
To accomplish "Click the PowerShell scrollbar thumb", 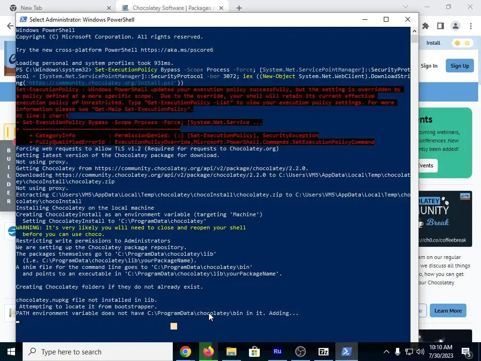I will 414,39.
